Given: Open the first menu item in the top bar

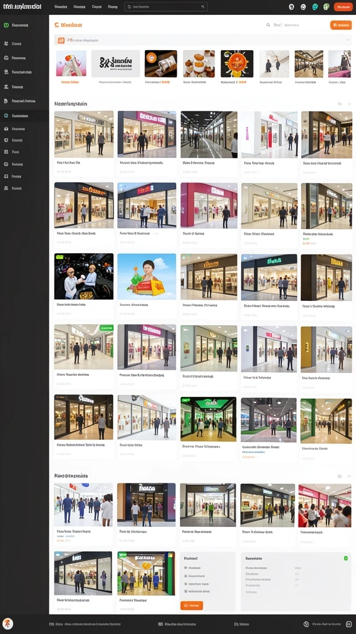Looking at the screenshot, I should coord(61,7).
